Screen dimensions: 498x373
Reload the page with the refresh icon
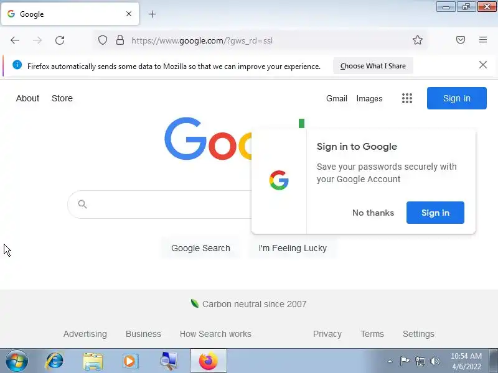(60, 40)
